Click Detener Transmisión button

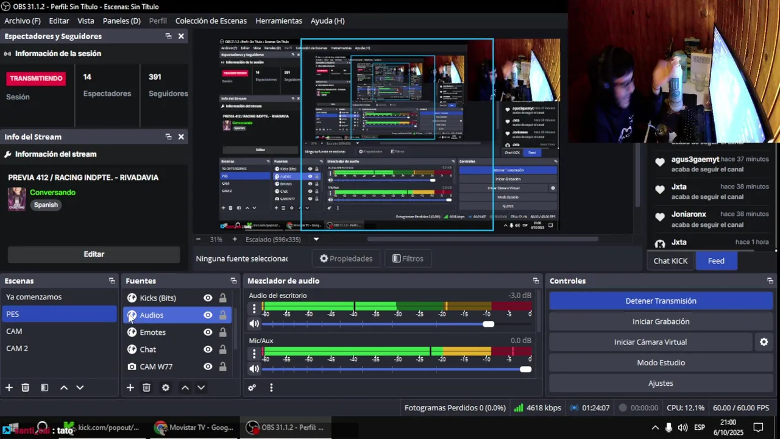point(661,301)
